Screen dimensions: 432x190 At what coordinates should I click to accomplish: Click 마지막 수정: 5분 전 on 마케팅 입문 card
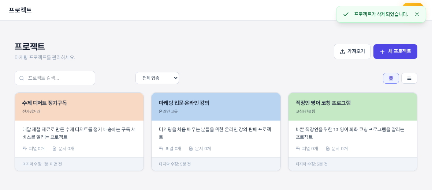175,164
